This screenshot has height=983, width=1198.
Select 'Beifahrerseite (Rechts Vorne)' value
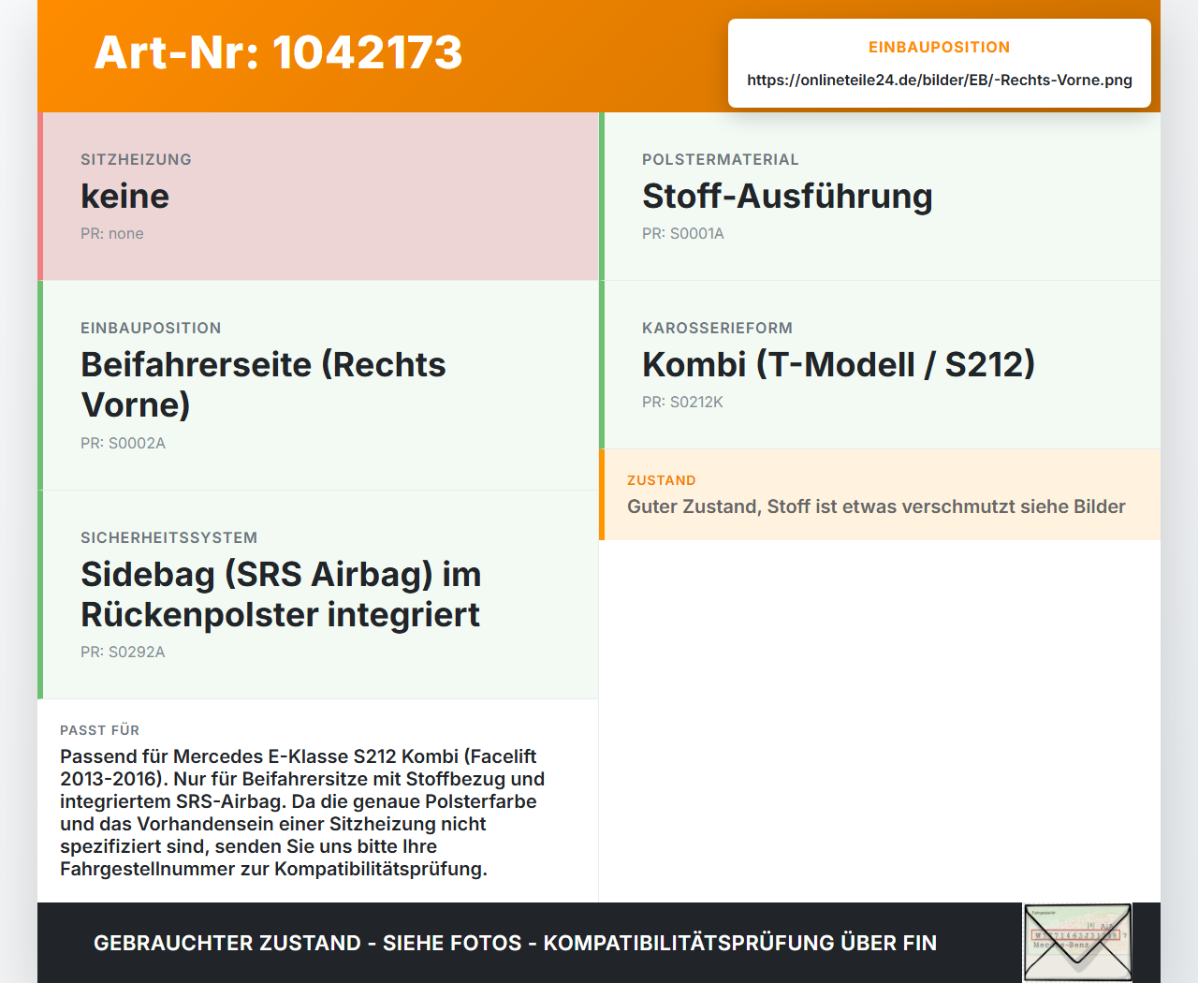point(263,384)
